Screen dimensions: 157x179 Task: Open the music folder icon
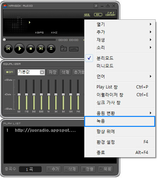pos(64,49)
